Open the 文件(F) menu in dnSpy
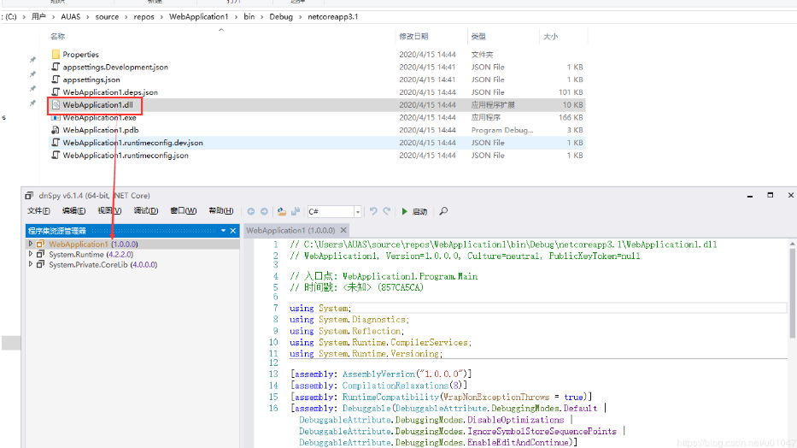The height and width of the screenshot is (448, 797). click(x=38, y=210)
